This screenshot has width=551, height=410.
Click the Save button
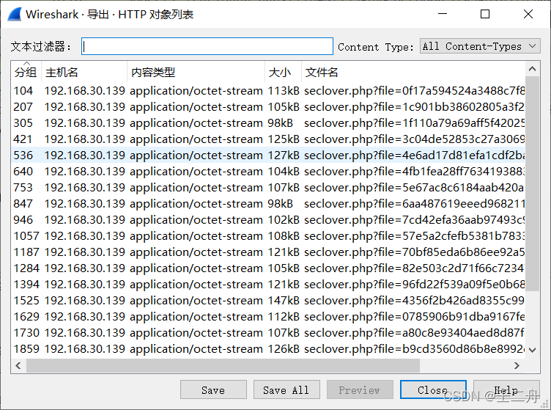tap(213, 390)
